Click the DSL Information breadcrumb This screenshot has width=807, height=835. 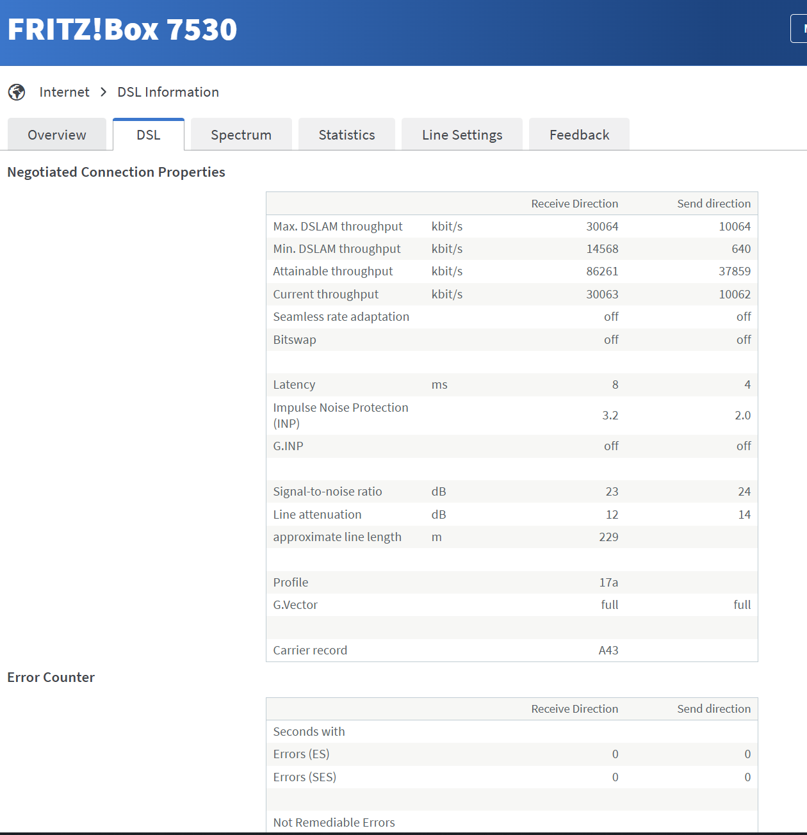(x=168, y=92)
